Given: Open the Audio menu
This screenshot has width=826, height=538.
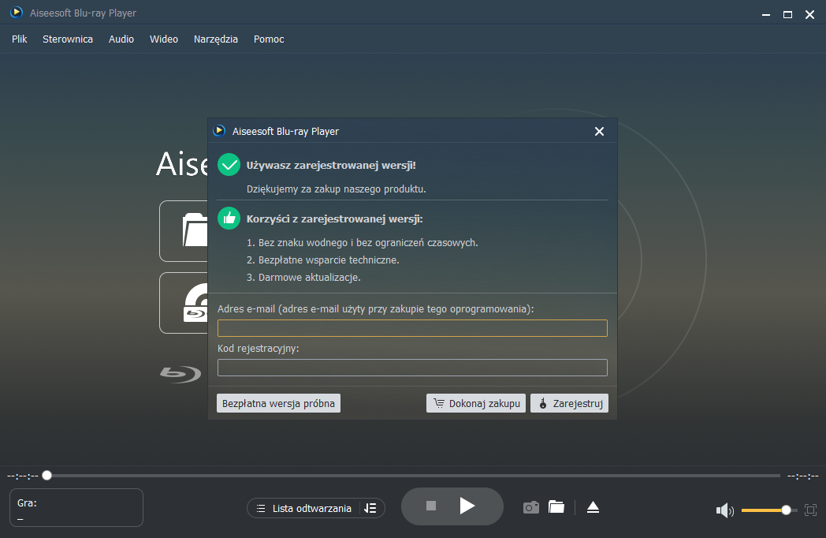Looking at the screenshot, I should tap(121, 39).
